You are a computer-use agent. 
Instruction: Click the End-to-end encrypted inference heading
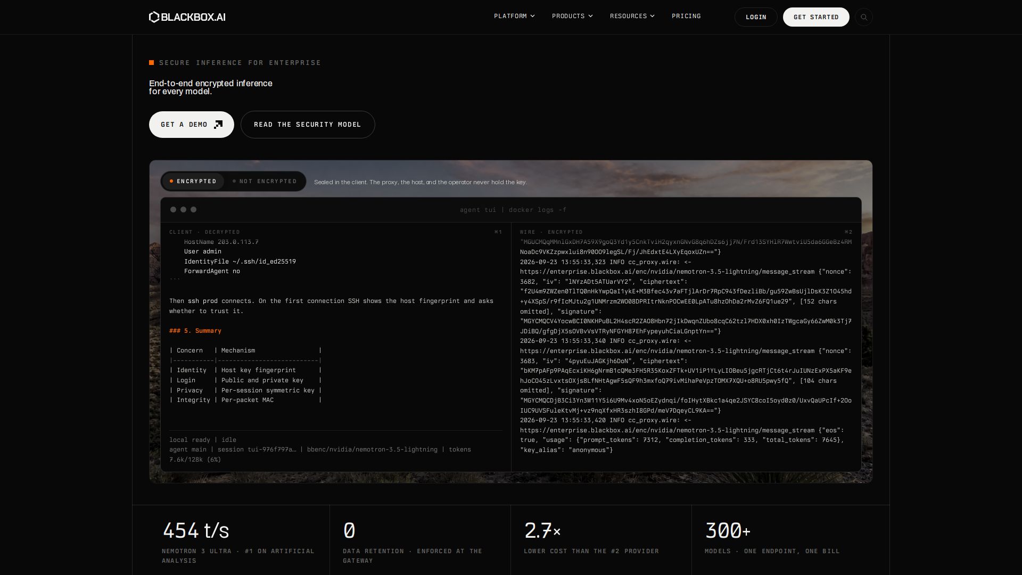click(x=211, y=87)
